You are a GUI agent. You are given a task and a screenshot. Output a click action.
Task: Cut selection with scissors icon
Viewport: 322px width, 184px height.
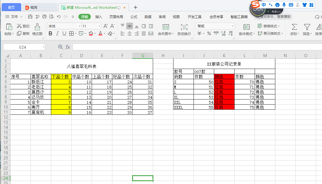19,26
